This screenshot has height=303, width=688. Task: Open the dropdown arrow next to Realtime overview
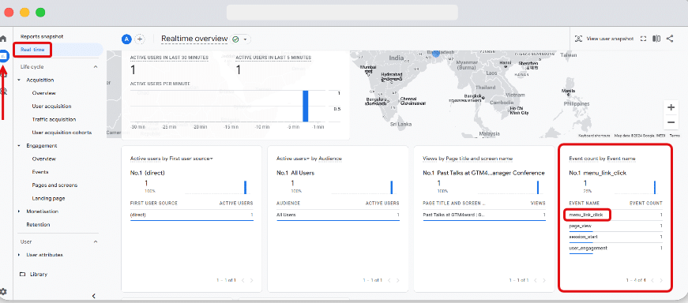(246, 39)
